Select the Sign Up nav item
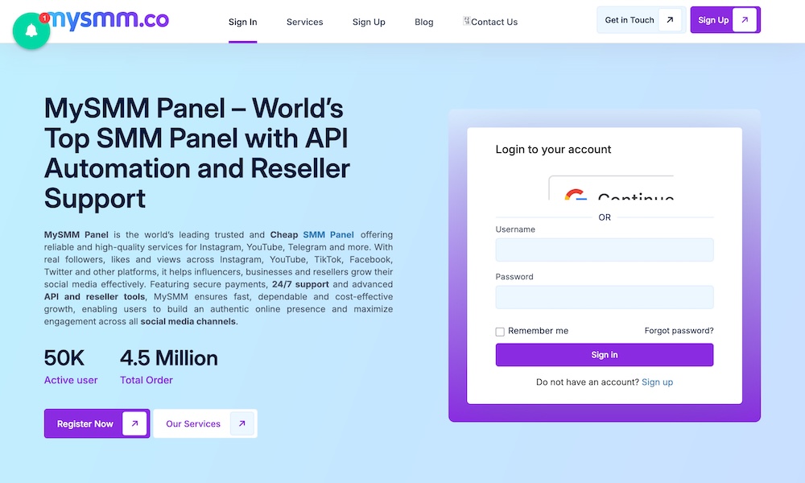The height and width of the screenshot is (483, 805). (x=369, y=22)
